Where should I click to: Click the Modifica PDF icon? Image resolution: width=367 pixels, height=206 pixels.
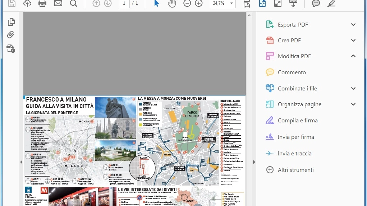tap(270, 56)
